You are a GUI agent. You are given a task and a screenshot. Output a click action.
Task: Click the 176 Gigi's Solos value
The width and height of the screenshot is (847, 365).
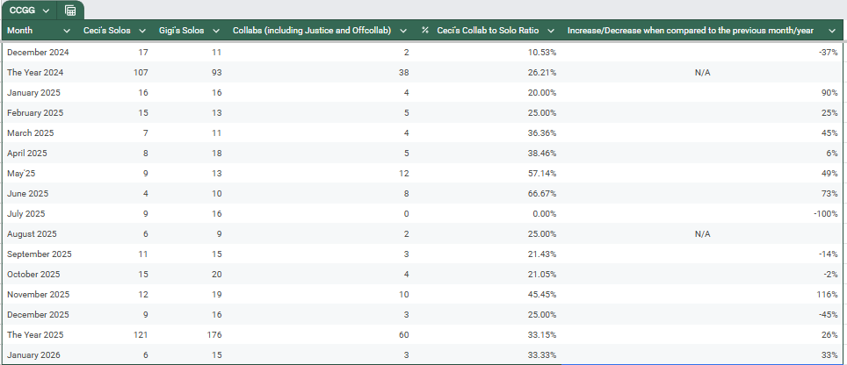coord(214,335)
